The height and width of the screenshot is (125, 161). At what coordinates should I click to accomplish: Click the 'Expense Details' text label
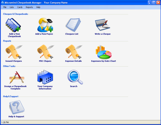click(x=73, y=61)
